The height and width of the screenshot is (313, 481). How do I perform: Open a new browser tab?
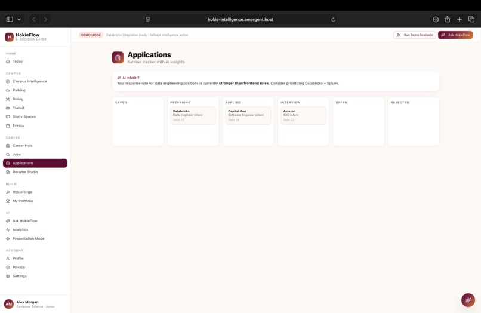(x=460, y=19)
